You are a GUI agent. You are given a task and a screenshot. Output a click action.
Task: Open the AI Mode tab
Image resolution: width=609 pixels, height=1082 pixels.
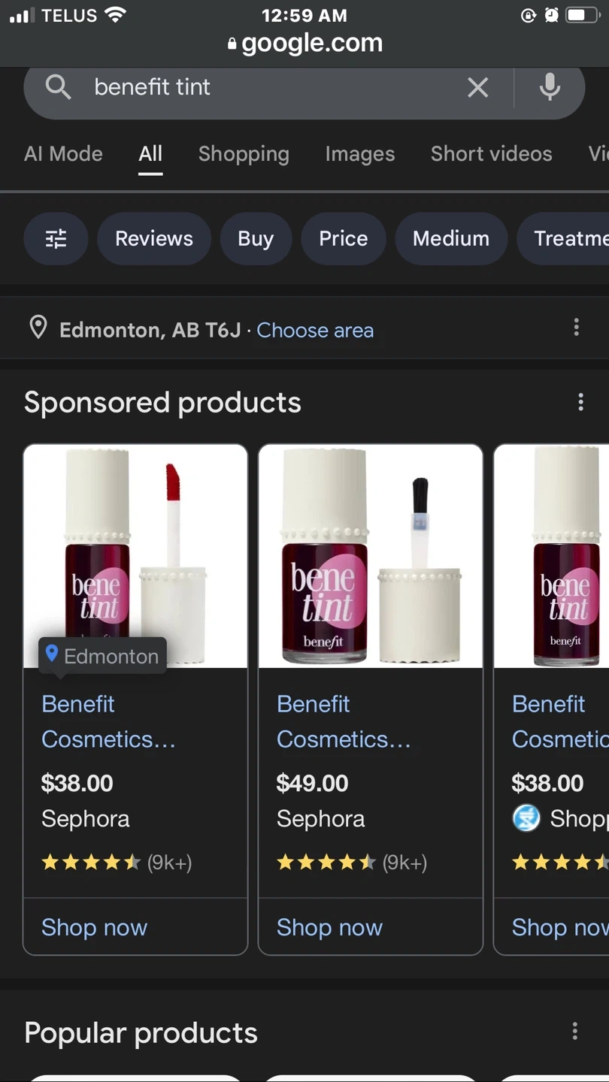point(63,154)
